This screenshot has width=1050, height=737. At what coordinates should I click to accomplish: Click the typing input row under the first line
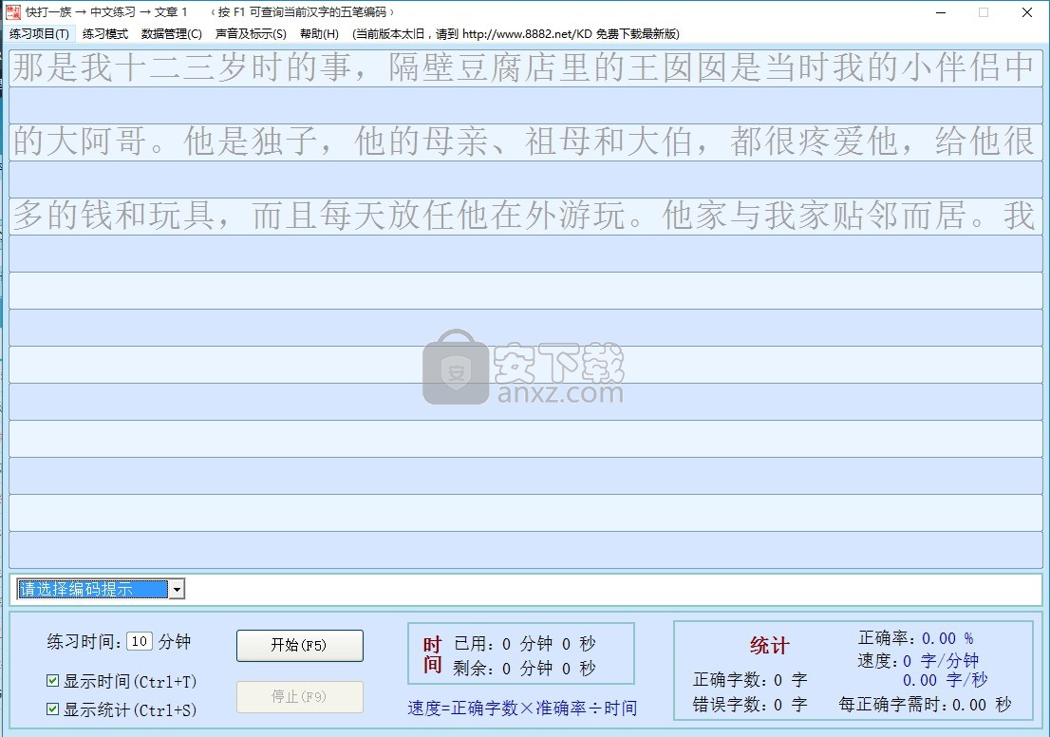[525, 104]
